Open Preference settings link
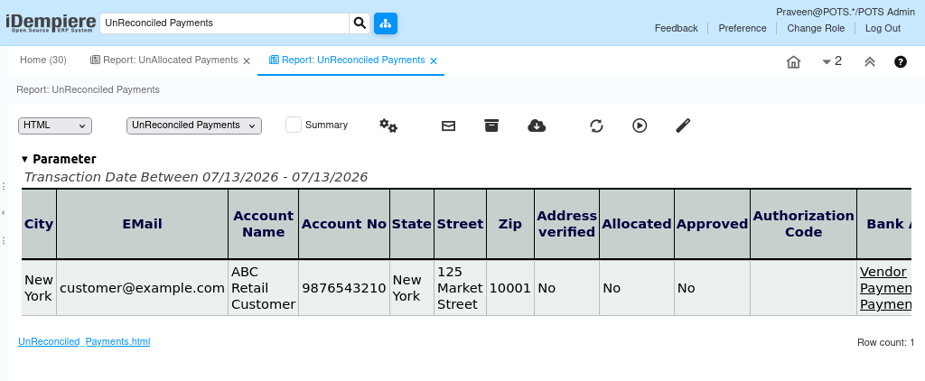 tap(743, 28)
